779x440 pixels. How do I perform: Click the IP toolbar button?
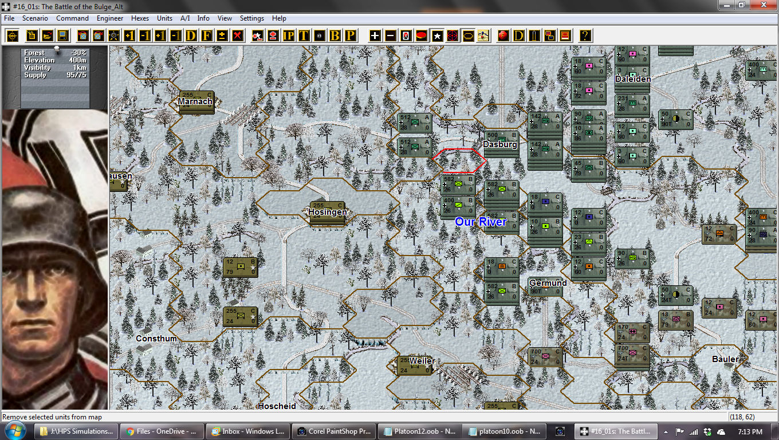pos(289,36)
